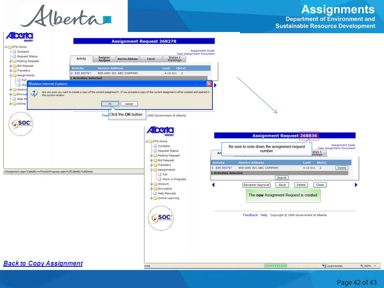Image resolution: width=384 pixels, height=288 pixels.
Task: Click Cancel in the Windows Internet Explorer dialog
Action: coord(129,104)
